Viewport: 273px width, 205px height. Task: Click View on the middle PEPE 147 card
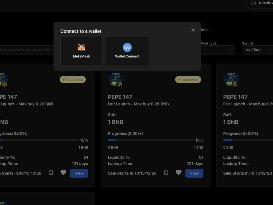(x=194, y=173)
